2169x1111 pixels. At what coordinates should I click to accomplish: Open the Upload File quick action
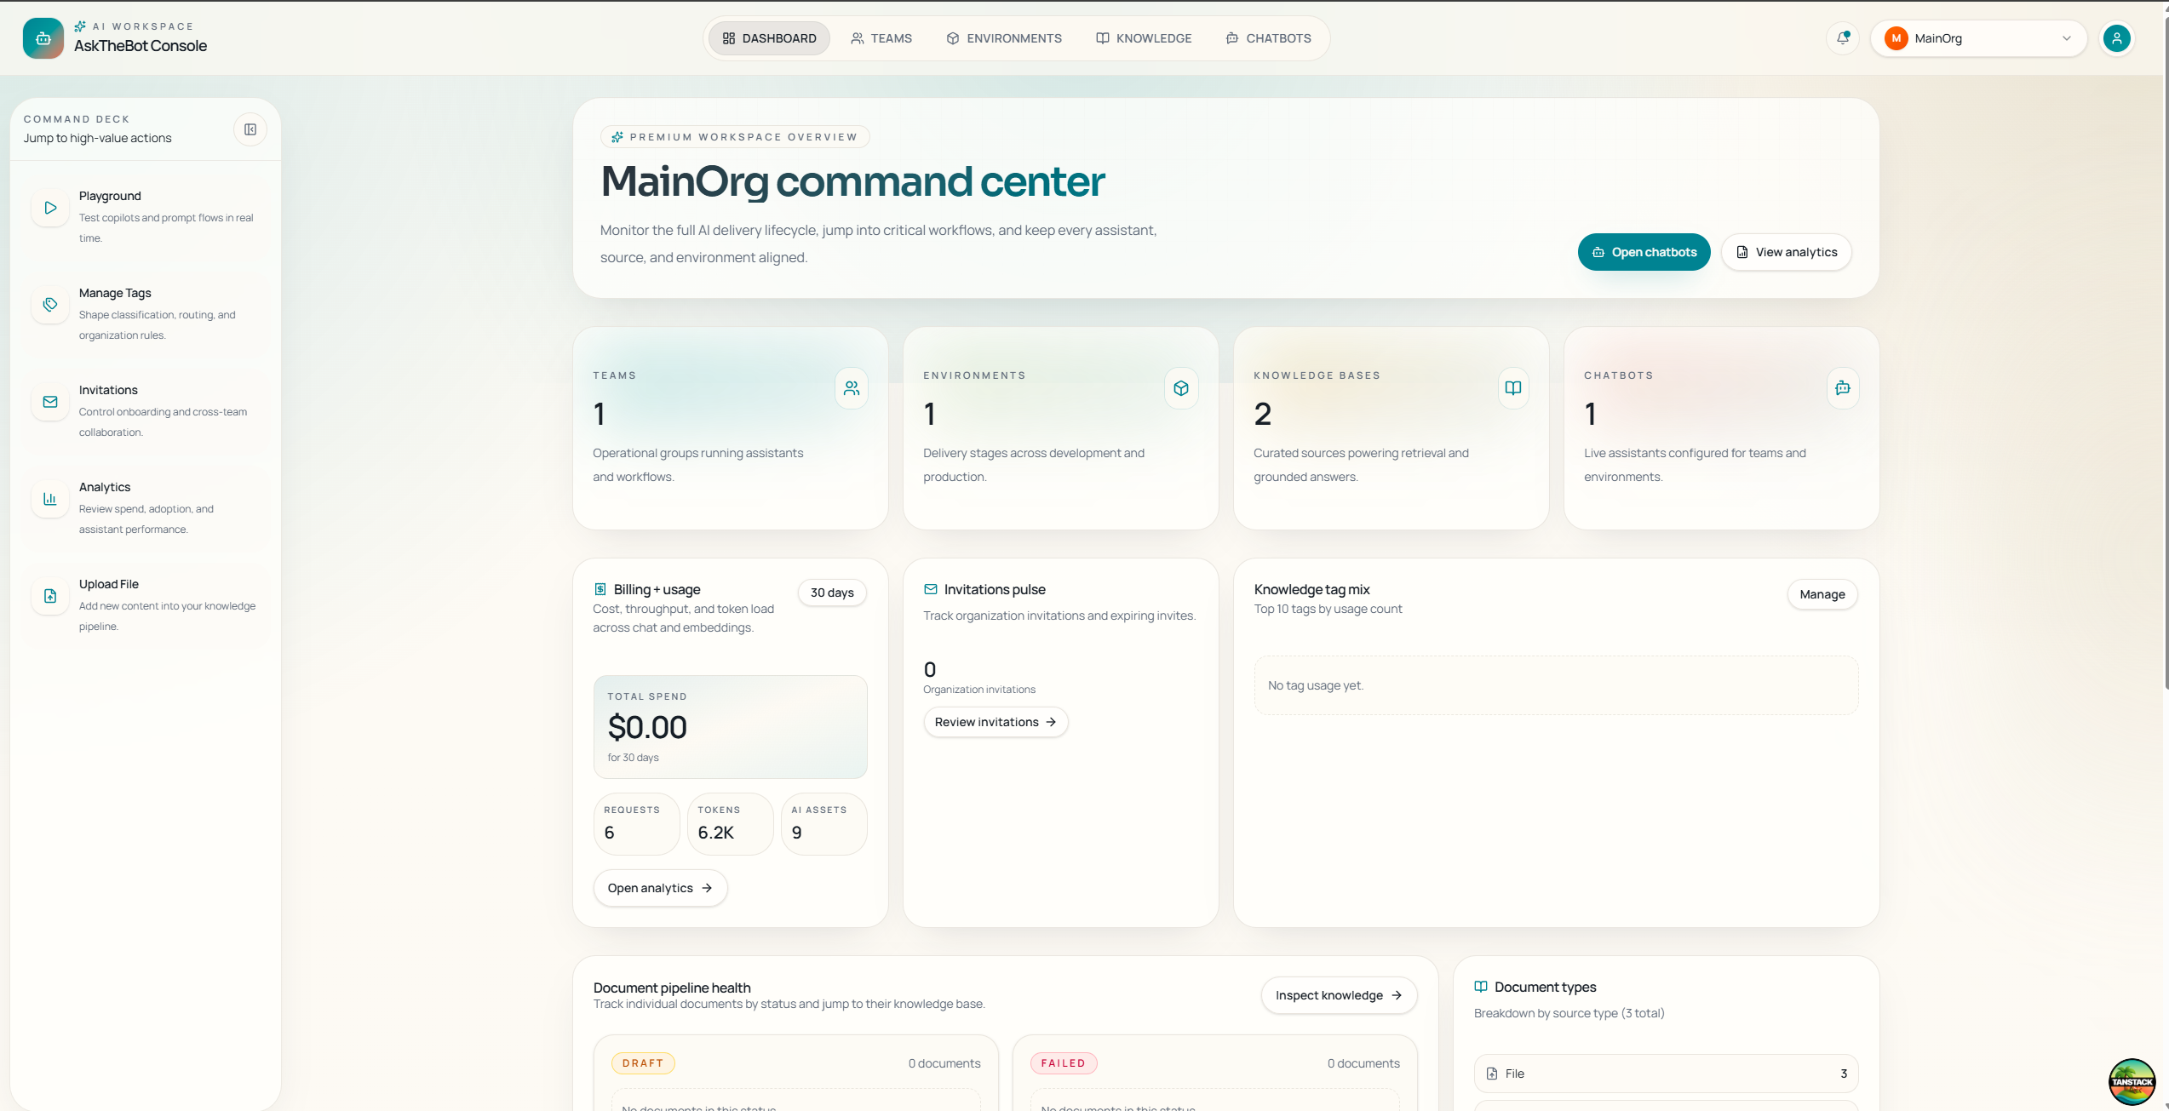tap(146, 604)
